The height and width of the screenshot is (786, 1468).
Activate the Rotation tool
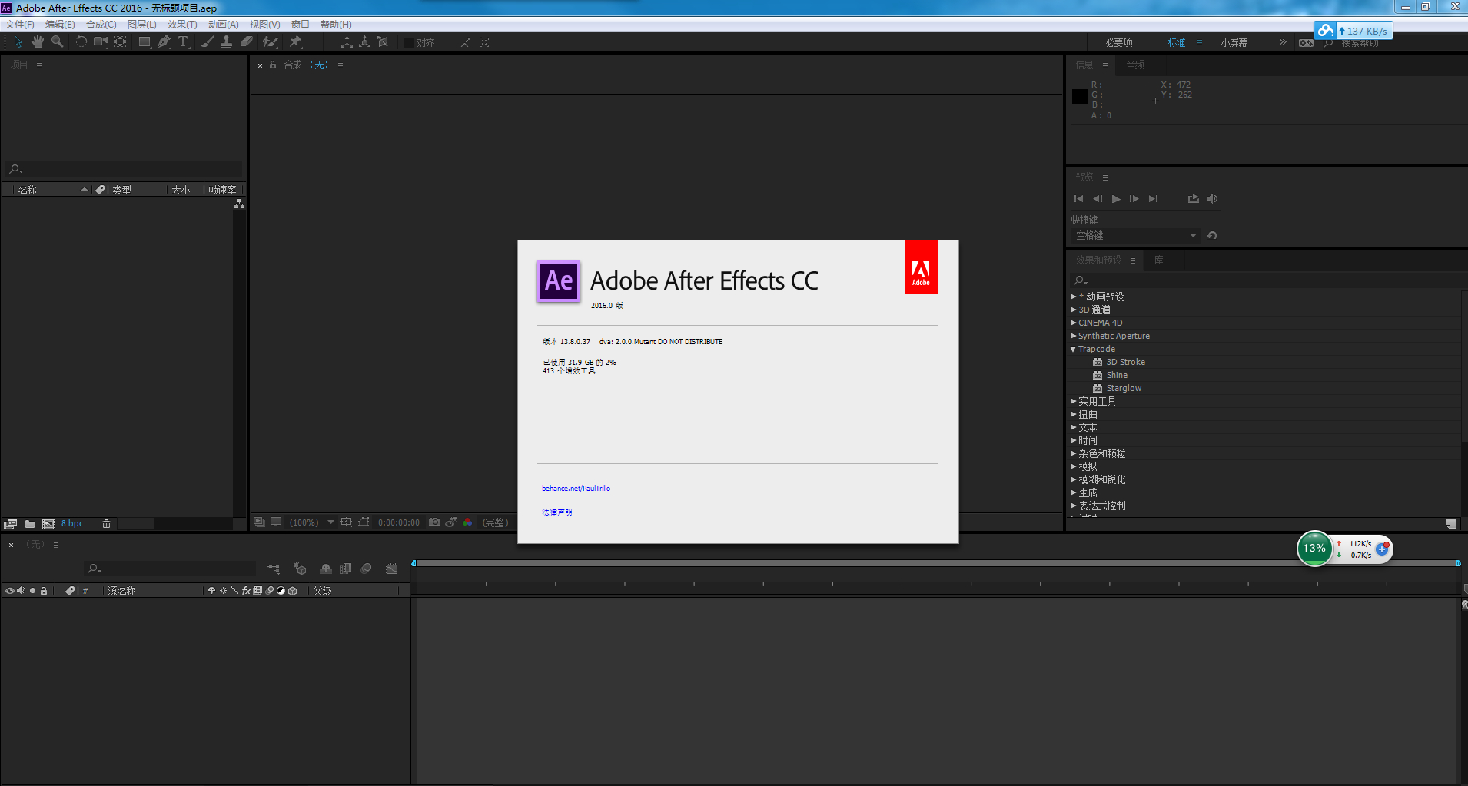click(81, 42)
